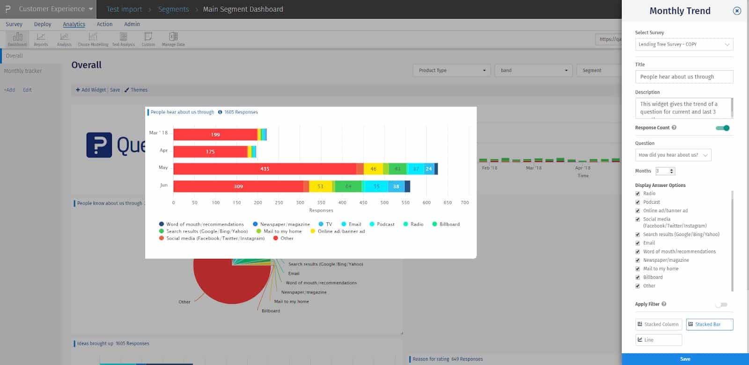Viewport: 749px width, 365px height.
Task: Choose Stacked Column chart type
Action: 659,324
